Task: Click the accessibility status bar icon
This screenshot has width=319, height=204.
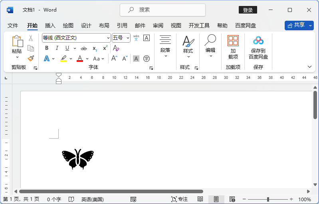Action: [133, 199]
